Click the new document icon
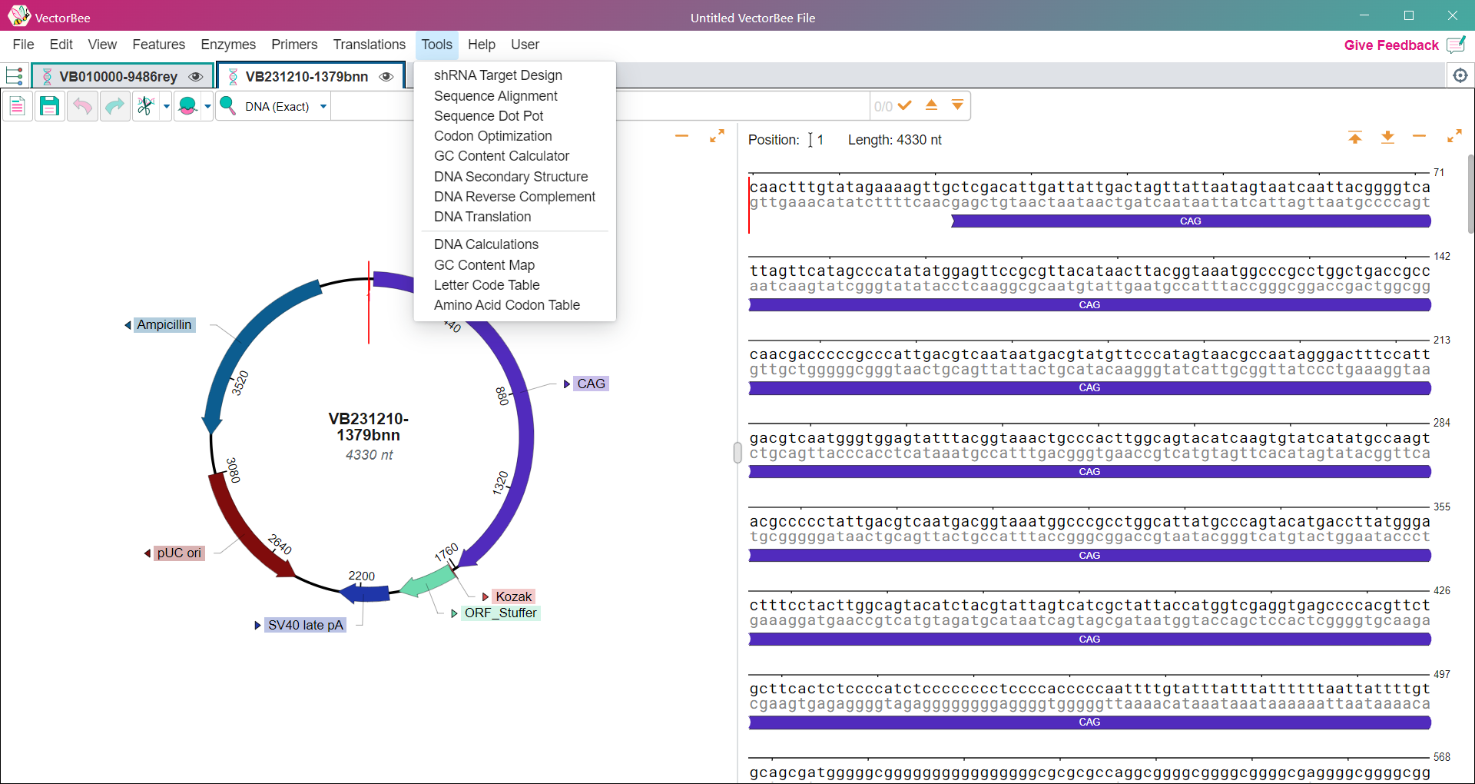The height and width of the screenshot is (784, 1475). (17, 106)
